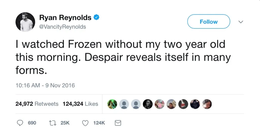Open the last liker avatar in the row
260x138 pixels.
point(207,104)
